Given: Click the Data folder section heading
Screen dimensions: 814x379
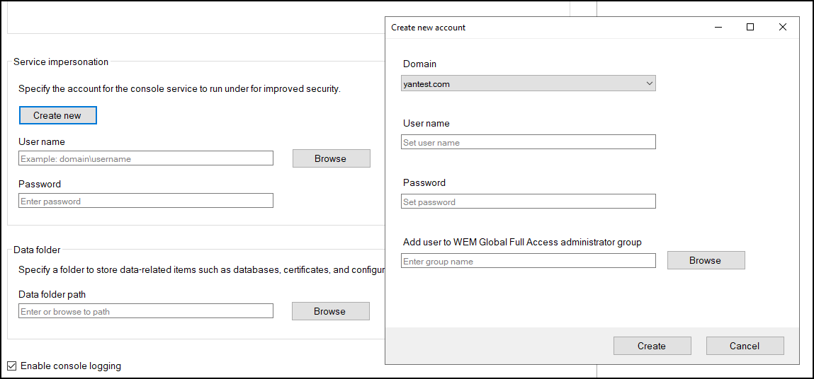Looking at the screenshot, I should (x=37, y=250).
